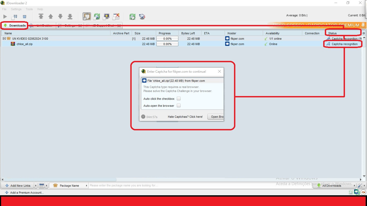Click the Open Browser button in captcha dialog
This screenshot has height=206, width=367.
click(215, 117)
